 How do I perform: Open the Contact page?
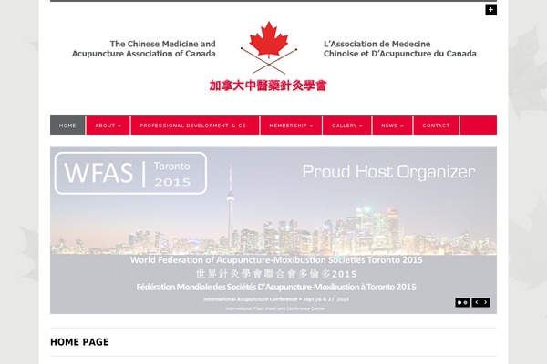(436, 126)
